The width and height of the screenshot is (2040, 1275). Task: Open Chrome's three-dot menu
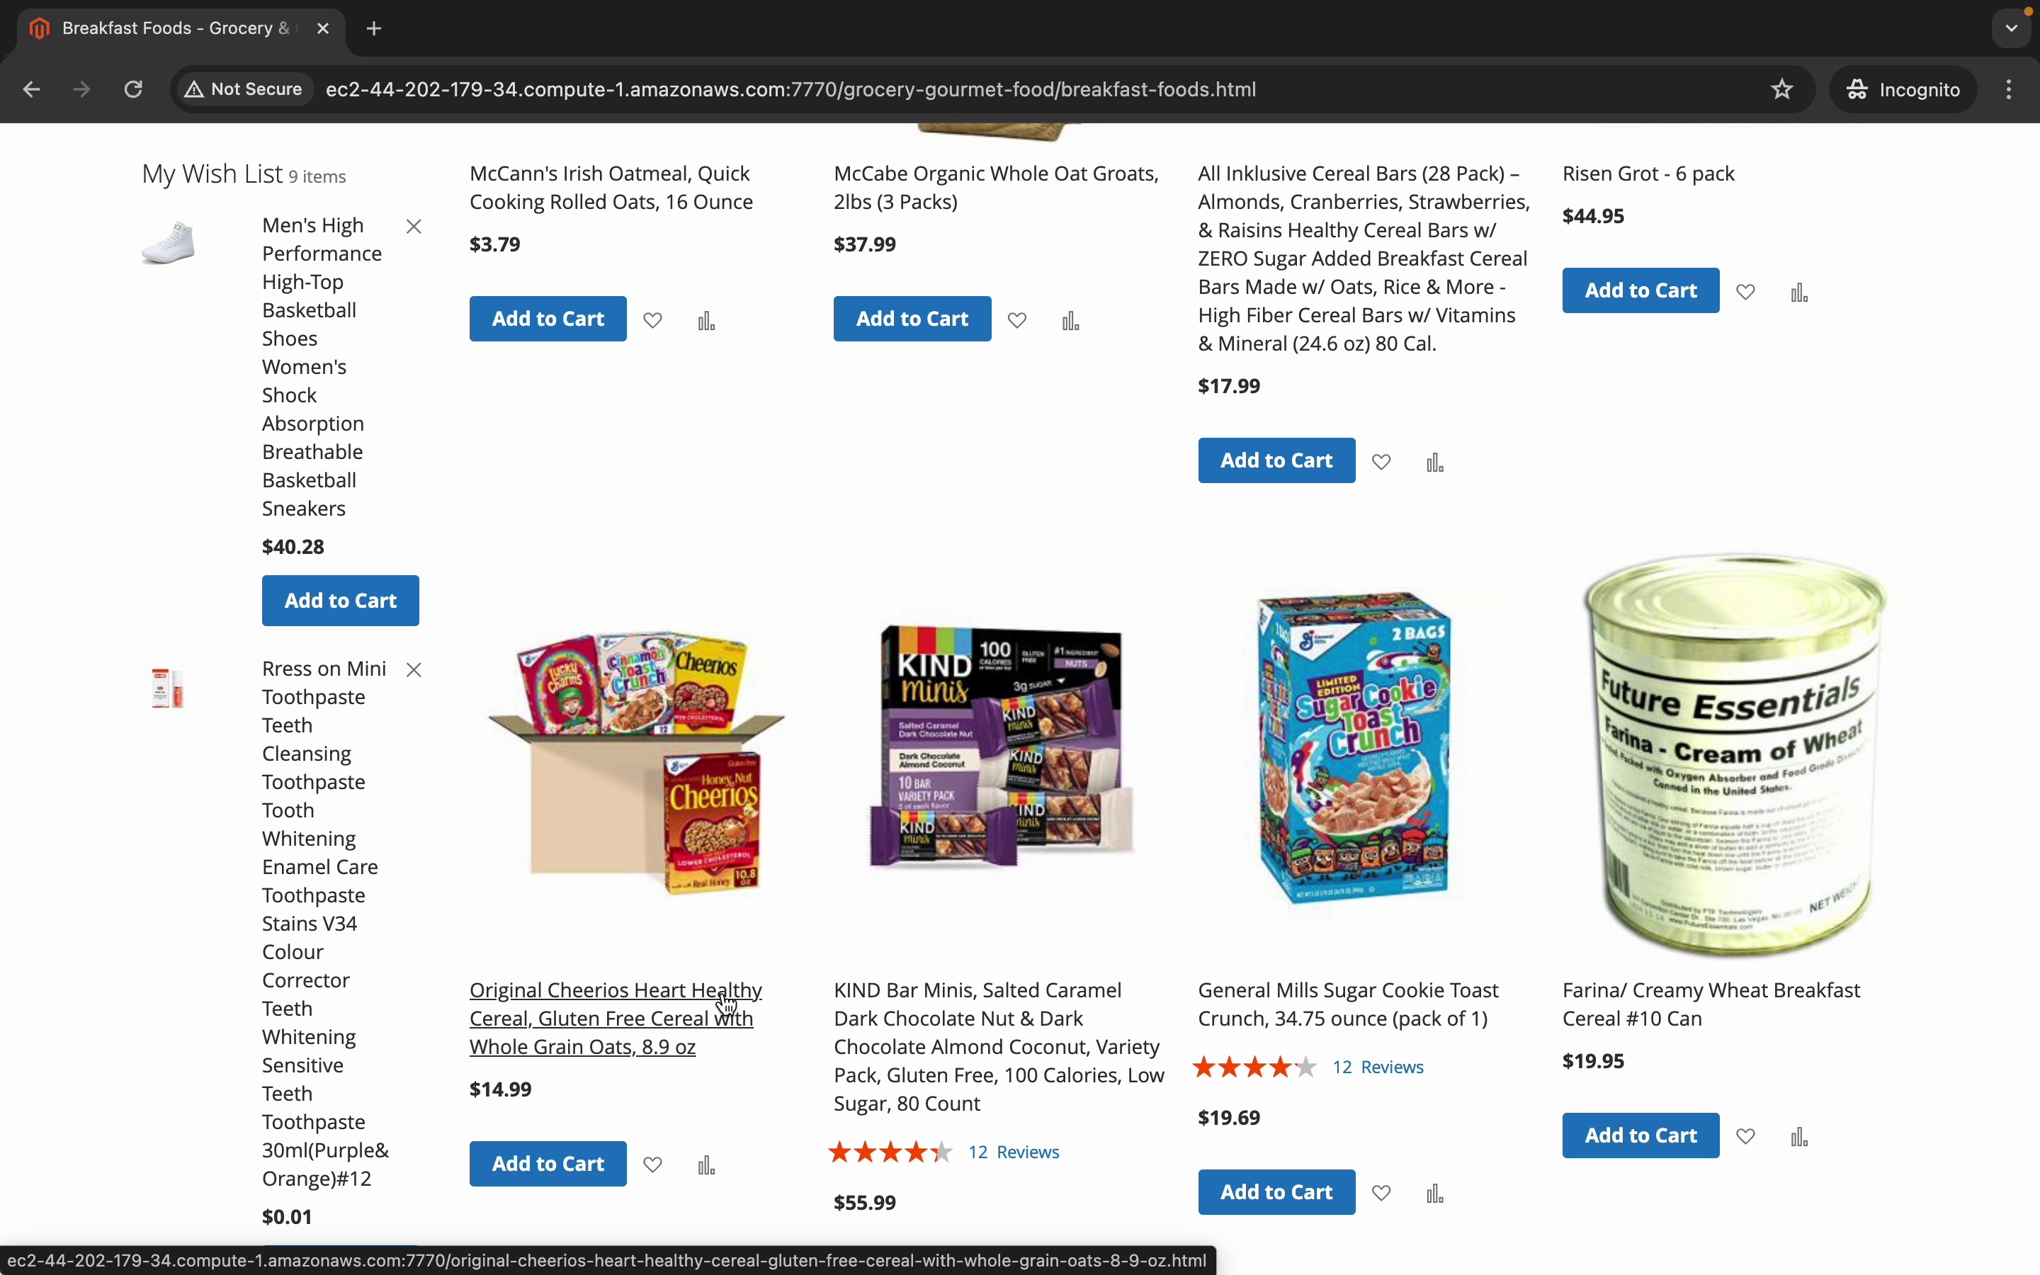[2010, 89]
